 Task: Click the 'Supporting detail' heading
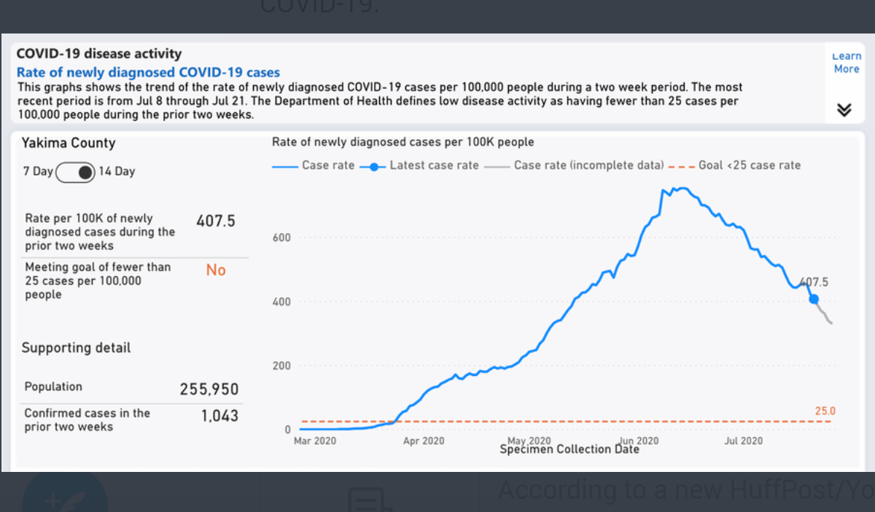click(77, 348)
